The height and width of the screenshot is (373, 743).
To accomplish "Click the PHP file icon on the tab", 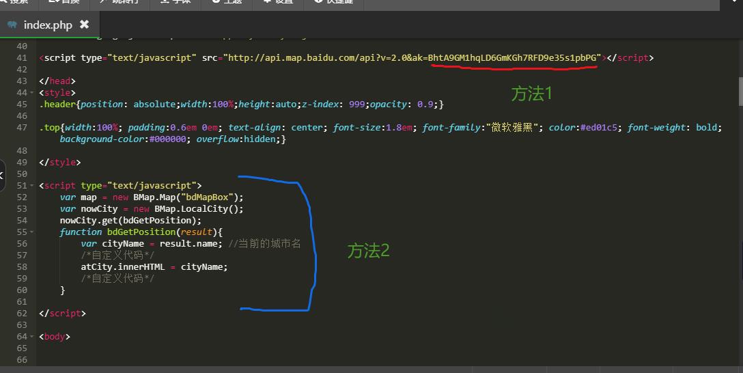I will click(12, 25).
